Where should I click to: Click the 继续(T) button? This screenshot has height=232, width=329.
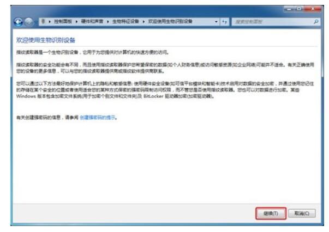(271, 213)
